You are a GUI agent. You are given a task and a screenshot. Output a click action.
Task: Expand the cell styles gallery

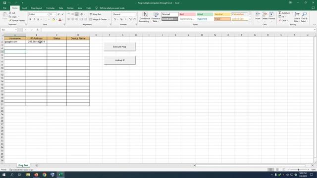tap(250, 20)
